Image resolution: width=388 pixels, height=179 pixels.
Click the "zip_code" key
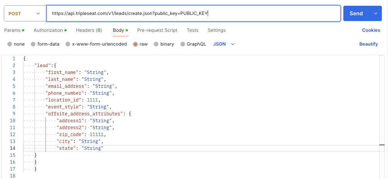pos(71,135)
